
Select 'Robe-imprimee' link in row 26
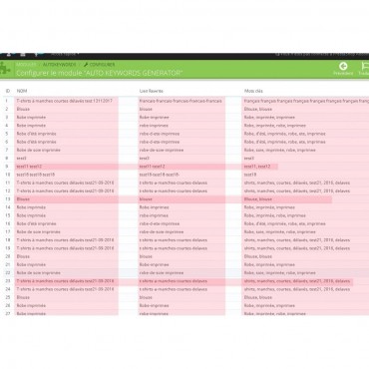154,305
